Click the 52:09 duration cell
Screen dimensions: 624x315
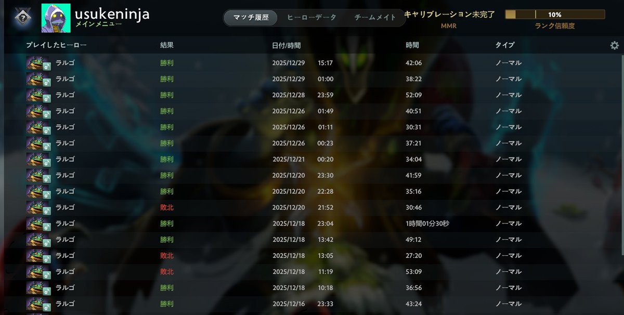(414, 95)
